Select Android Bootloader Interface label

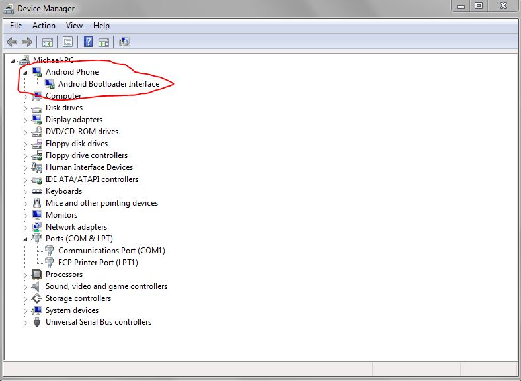(109, 84)
